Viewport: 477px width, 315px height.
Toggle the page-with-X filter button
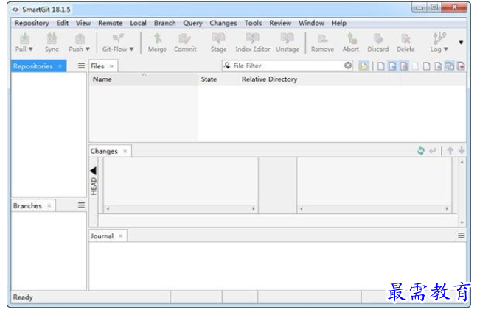click(x=438, y=66)
